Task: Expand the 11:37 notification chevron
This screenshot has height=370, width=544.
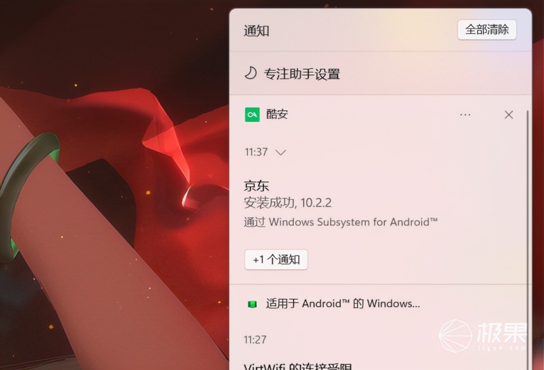Action: 280,153
